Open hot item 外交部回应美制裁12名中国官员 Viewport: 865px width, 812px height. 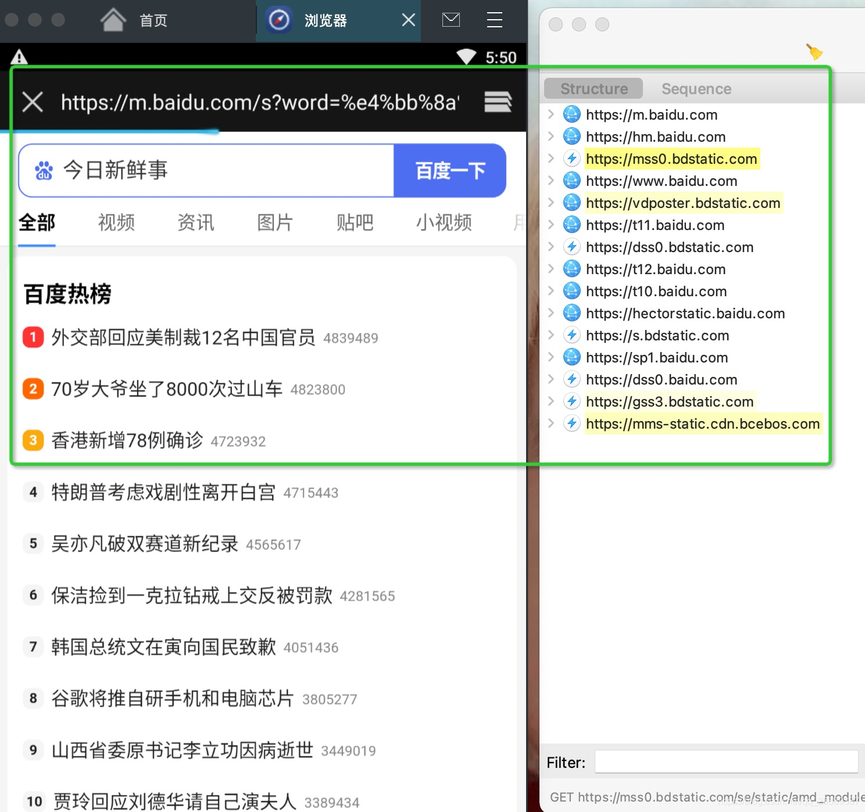pos(183,337)
